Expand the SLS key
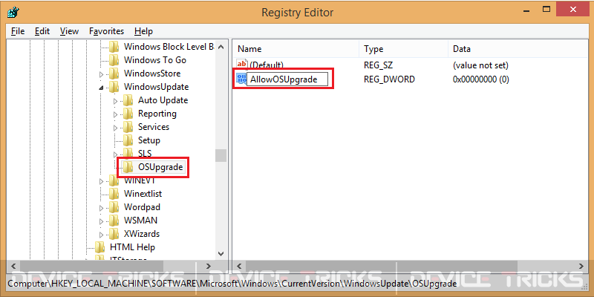 (115, 154)
